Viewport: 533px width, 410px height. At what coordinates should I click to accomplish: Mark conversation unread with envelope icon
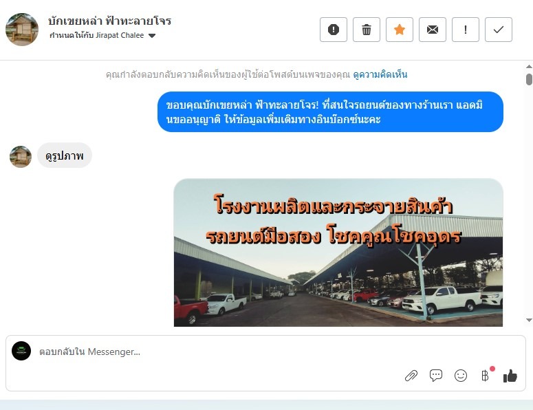[x=433, y=30]
